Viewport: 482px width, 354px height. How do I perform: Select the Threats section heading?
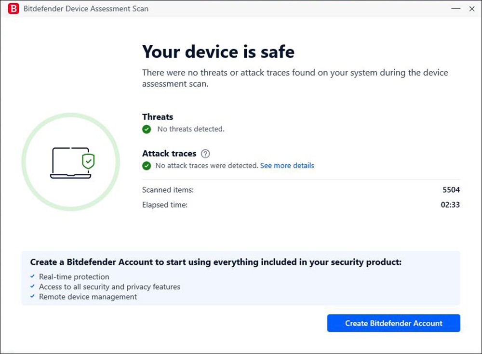[x=158, y=117]
